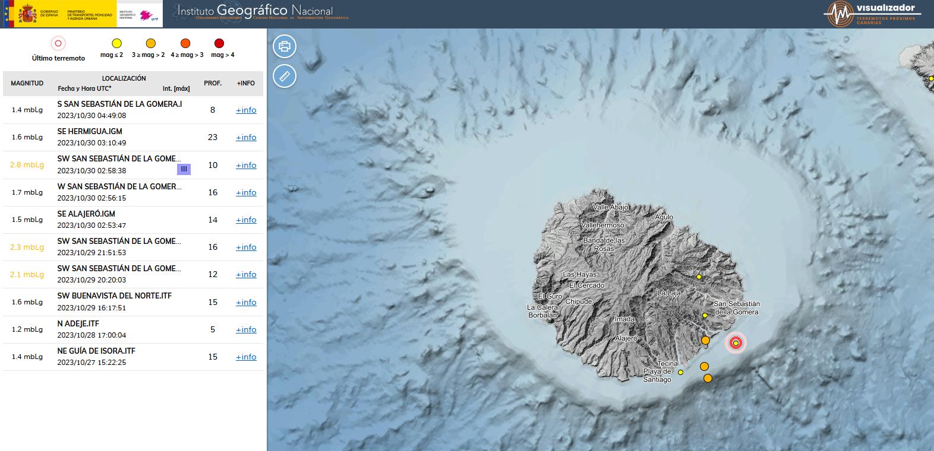Select the SW Buenavista del Norte row

tap(119, 301)
